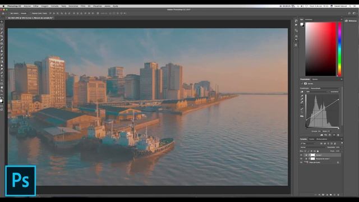This screenshot has width=359, height=202.
Task: Open History panel from collapsed strip
Action: [296, 21]
